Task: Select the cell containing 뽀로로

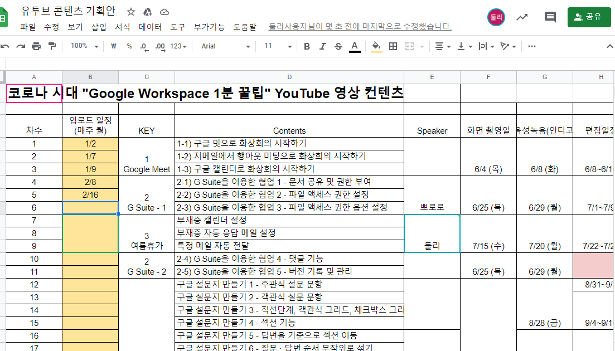Action: (x=432, y=195)
